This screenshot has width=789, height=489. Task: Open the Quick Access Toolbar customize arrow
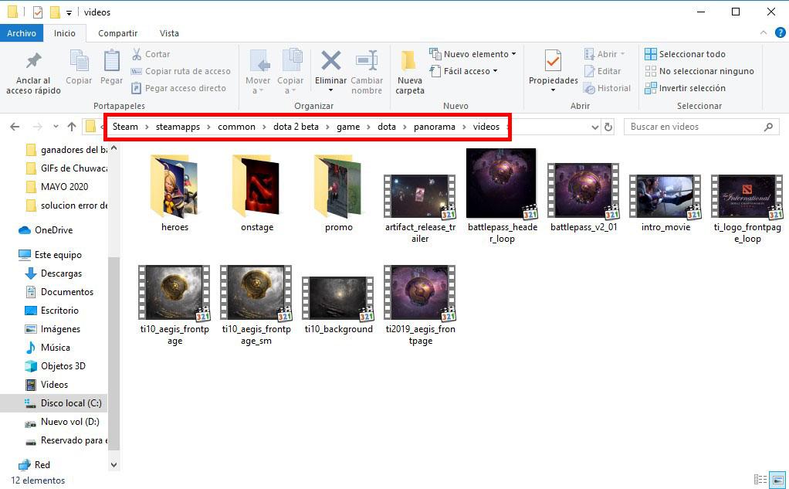(x=69, y=12)
